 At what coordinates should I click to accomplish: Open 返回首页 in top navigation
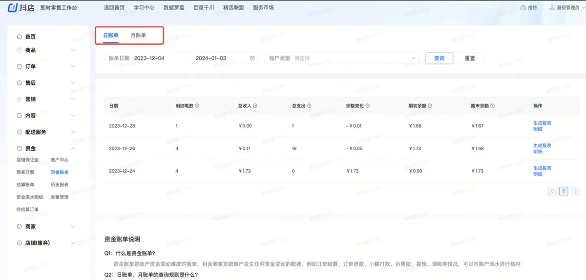click(x=114, y=7)
